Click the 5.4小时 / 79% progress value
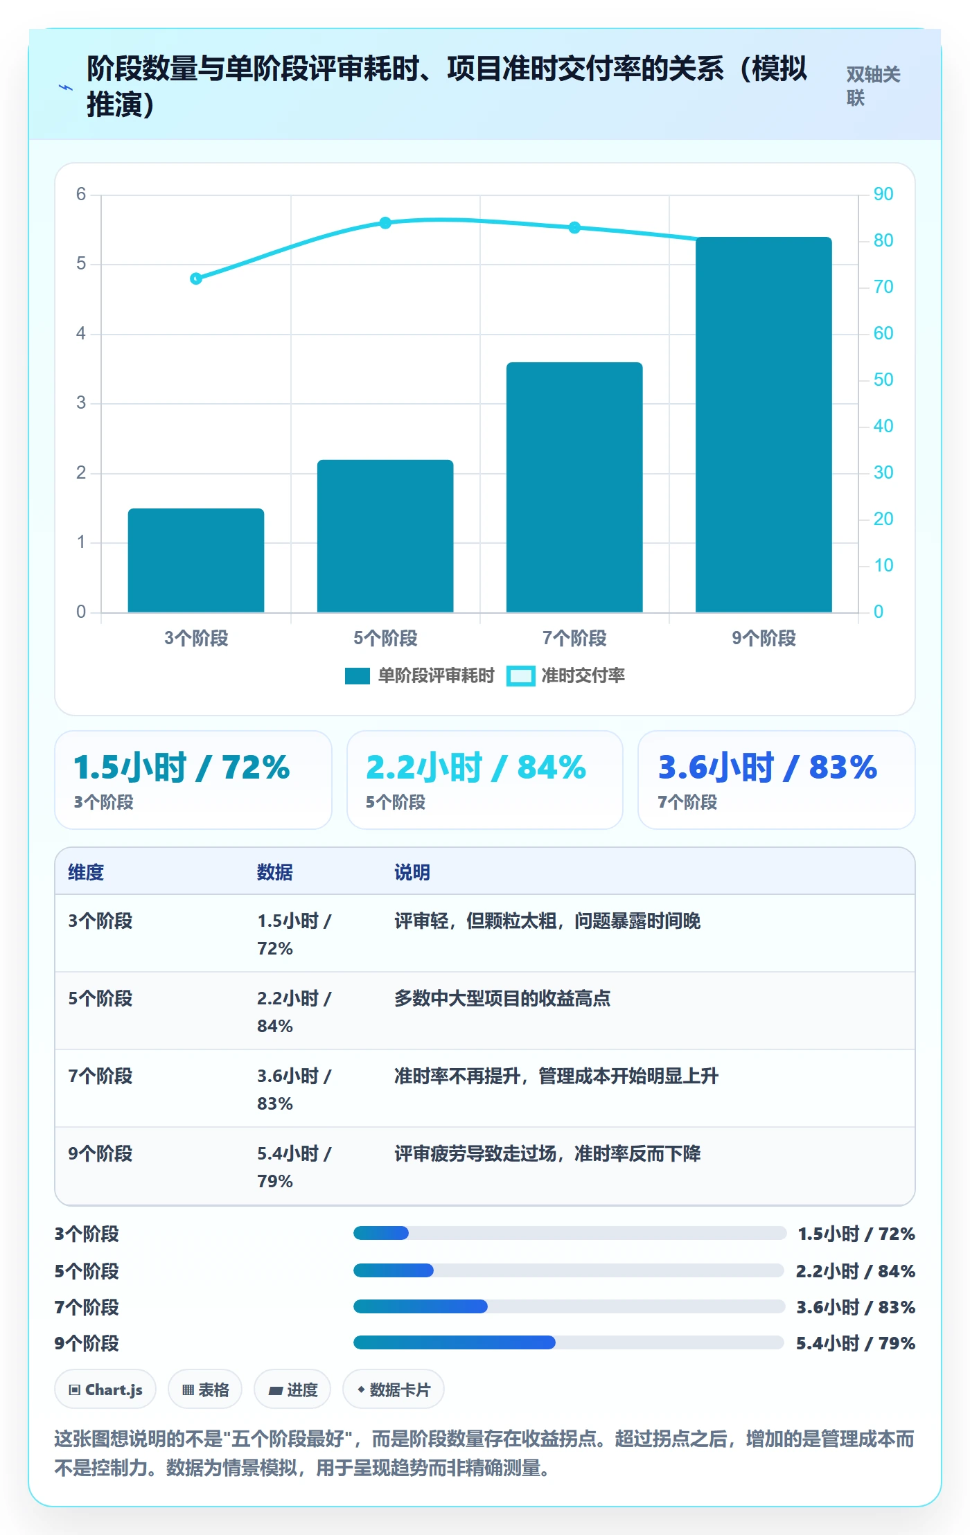 [x=856, y=1343]
